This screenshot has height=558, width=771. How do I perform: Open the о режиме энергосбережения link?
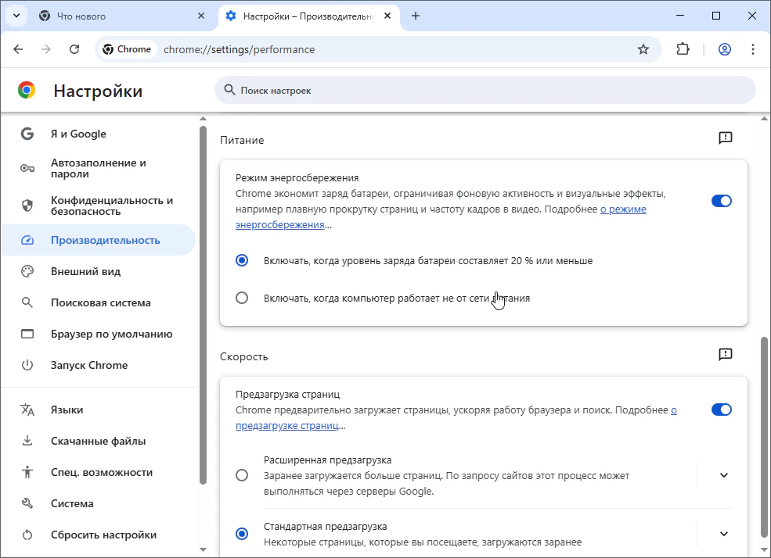[x=623, y=209]
